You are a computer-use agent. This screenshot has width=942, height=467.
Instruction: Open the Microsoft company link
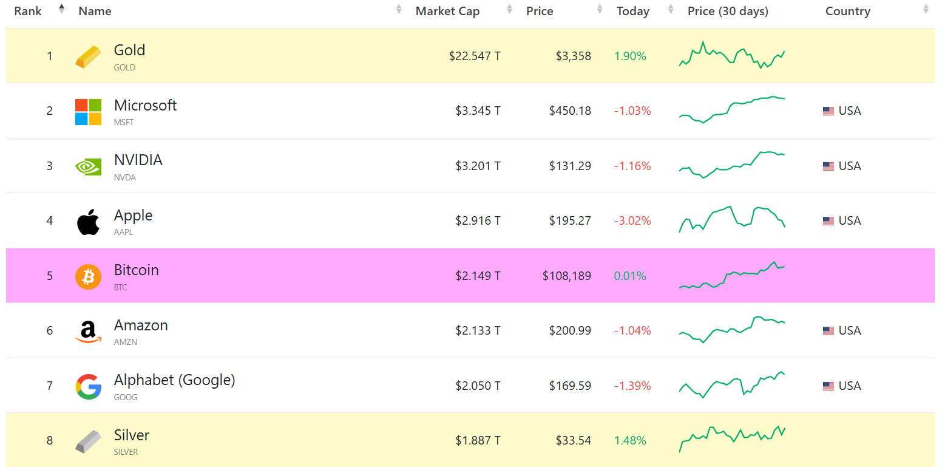[145, 105]
